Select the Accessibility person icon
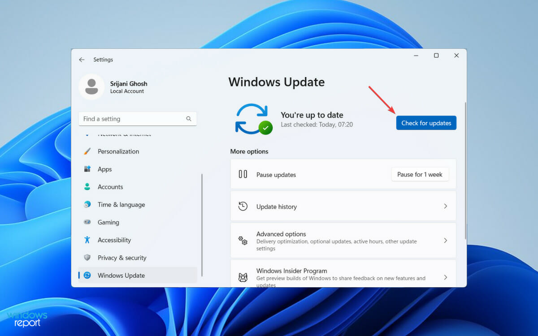Screen dimensions: 538x336 (x=87, y=240)
